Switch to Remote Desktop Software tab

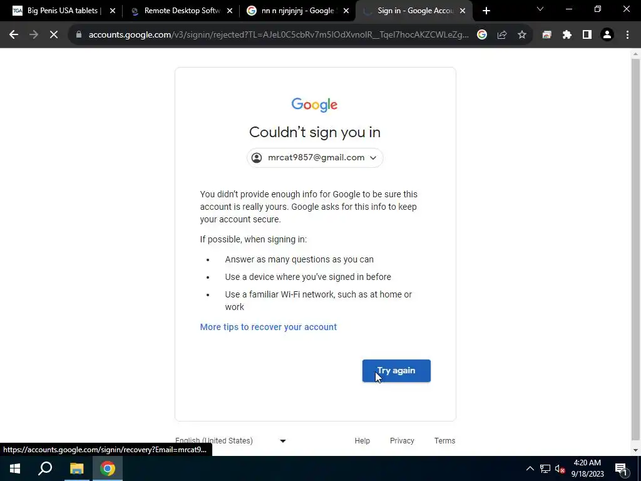(182, 11)
